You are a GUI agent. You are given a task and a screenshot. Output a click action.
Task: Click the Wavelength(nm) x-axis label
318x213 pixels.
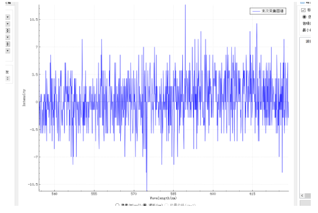coord(163,198)
